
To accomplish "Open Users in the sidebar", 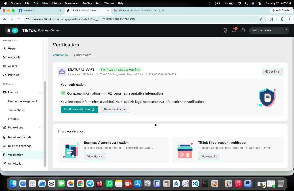I will (12, 48).
